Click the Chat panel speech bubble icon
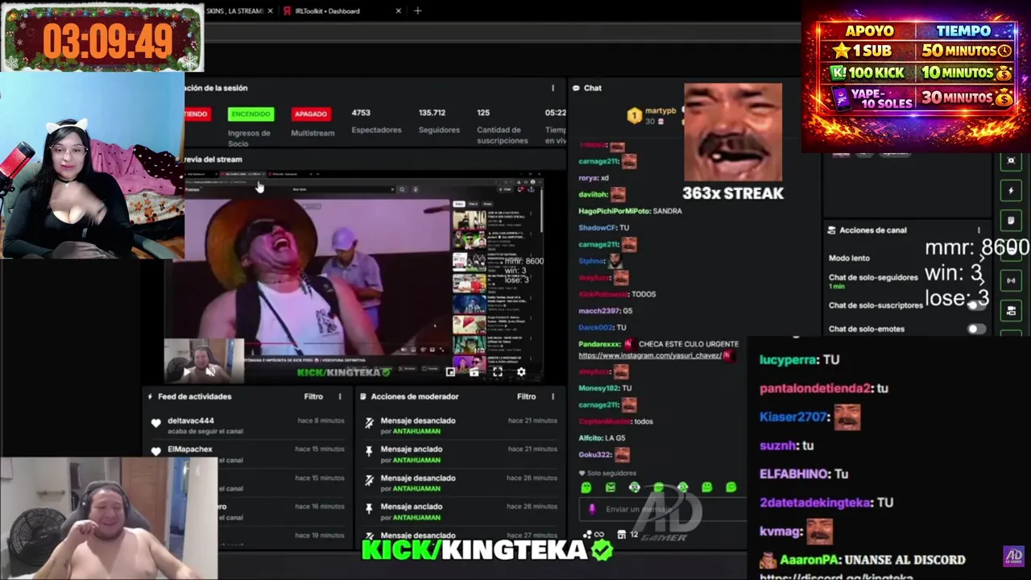1031x580 pixels. [576, 89]
